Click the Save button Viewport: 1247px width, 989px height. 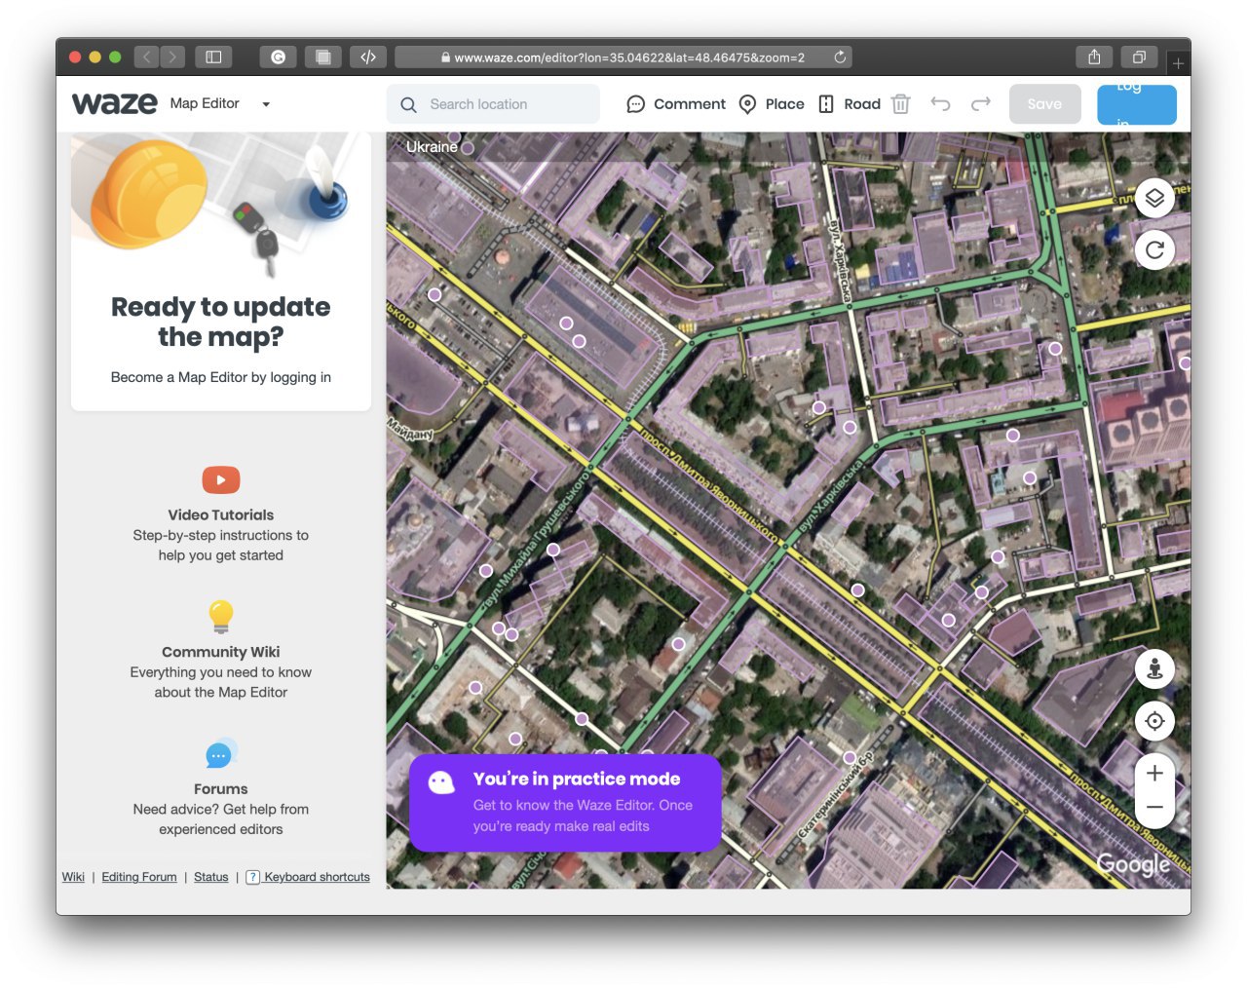1044,104
